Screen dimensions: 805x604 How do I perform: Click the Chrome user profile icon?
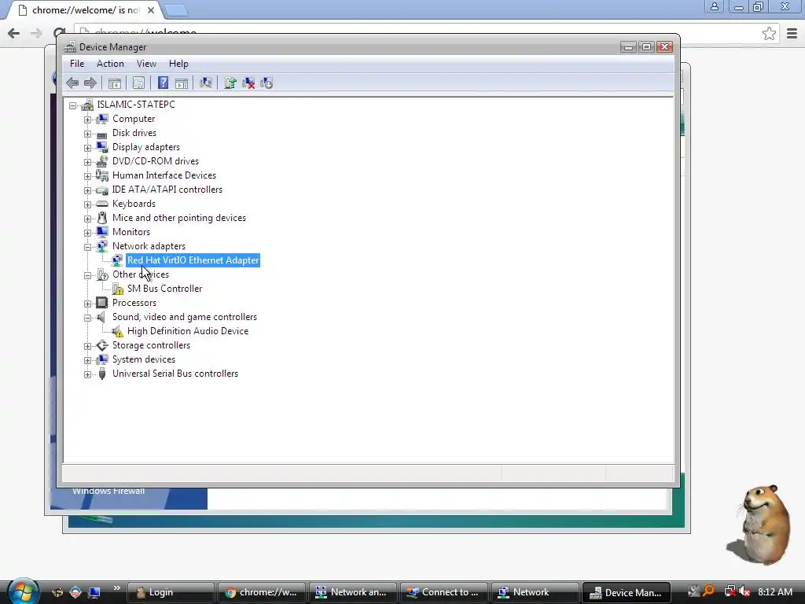pyautogui.click(x=714, y=6)
